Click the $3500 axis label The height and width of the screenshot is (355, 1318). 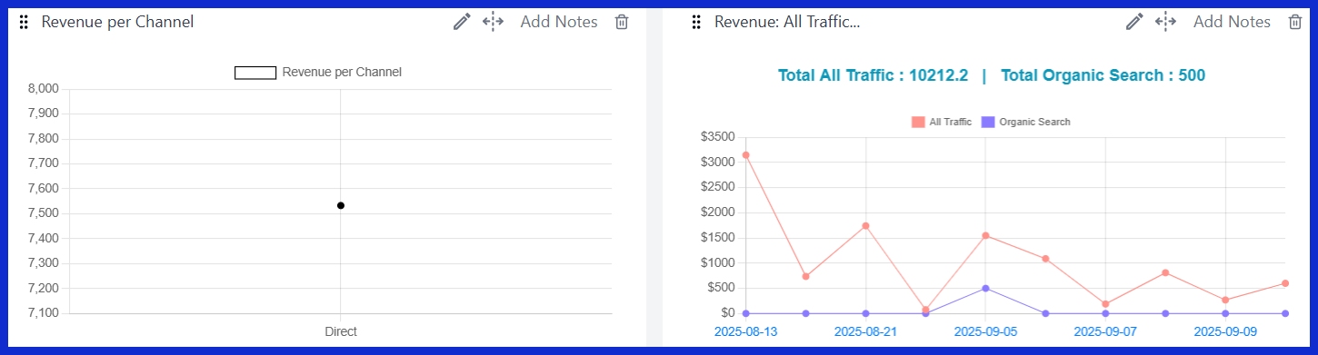click(717, 137)
